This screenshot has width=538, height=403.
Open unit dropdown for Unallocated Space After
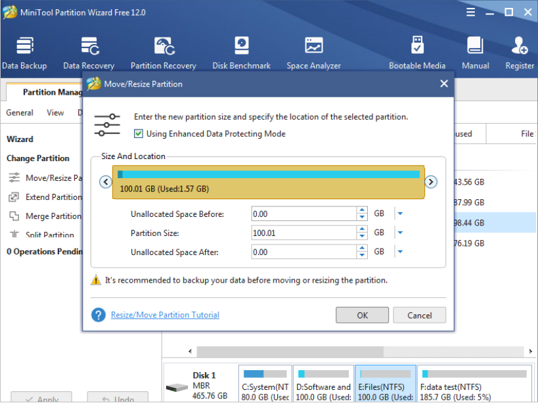400,252
